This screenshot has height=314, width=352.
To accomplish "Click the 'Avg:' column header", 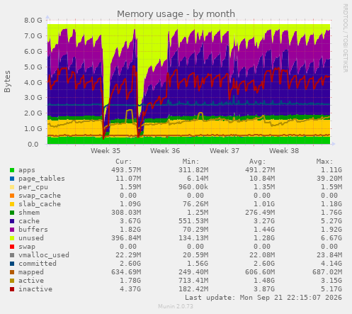I will [x=258, y=162].
